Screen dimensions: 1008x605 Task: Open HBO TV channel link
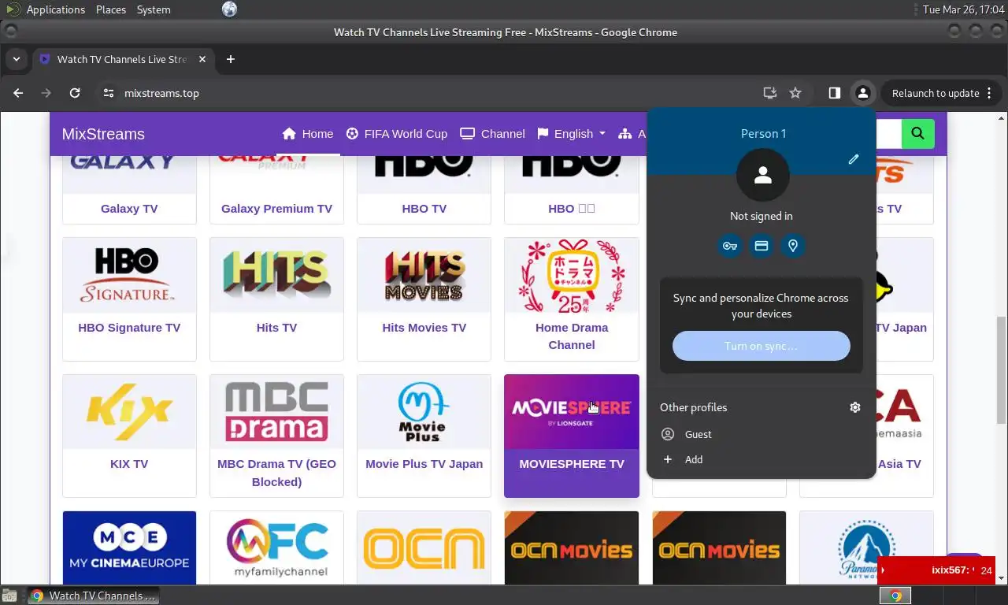424,209
